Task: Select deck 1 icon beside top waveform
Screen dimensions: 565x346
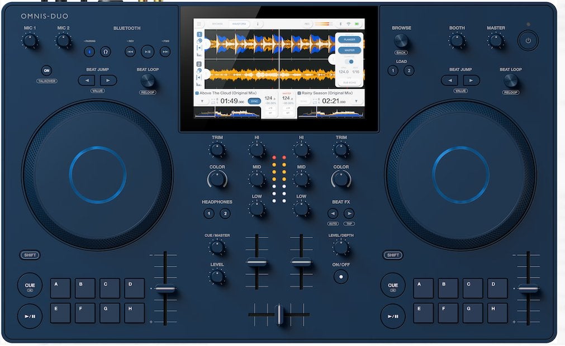Action: [x=200, y=34]
